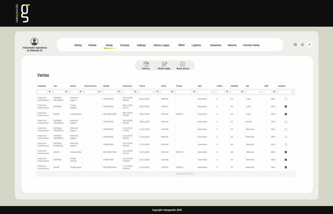
Task: Click the HORA column filter funnel
Action: (x=172, y=92)
